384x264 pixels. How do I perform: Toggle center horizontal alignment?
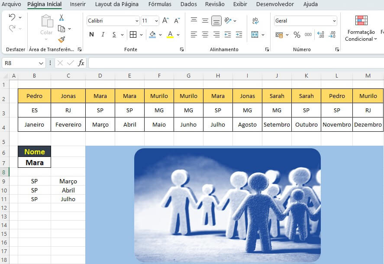[x=205, y=35]
